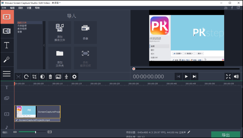The image size is (243, 138).
Task: Click 00:00:30 mark on timeline ruler
Action: point(134,84)
